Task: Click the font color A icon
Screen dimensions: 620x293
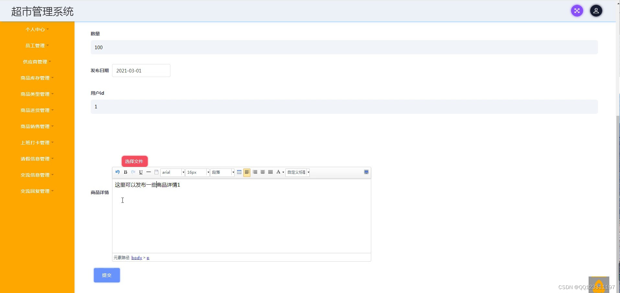Action: pyautogui.click(x=278, y=172)
